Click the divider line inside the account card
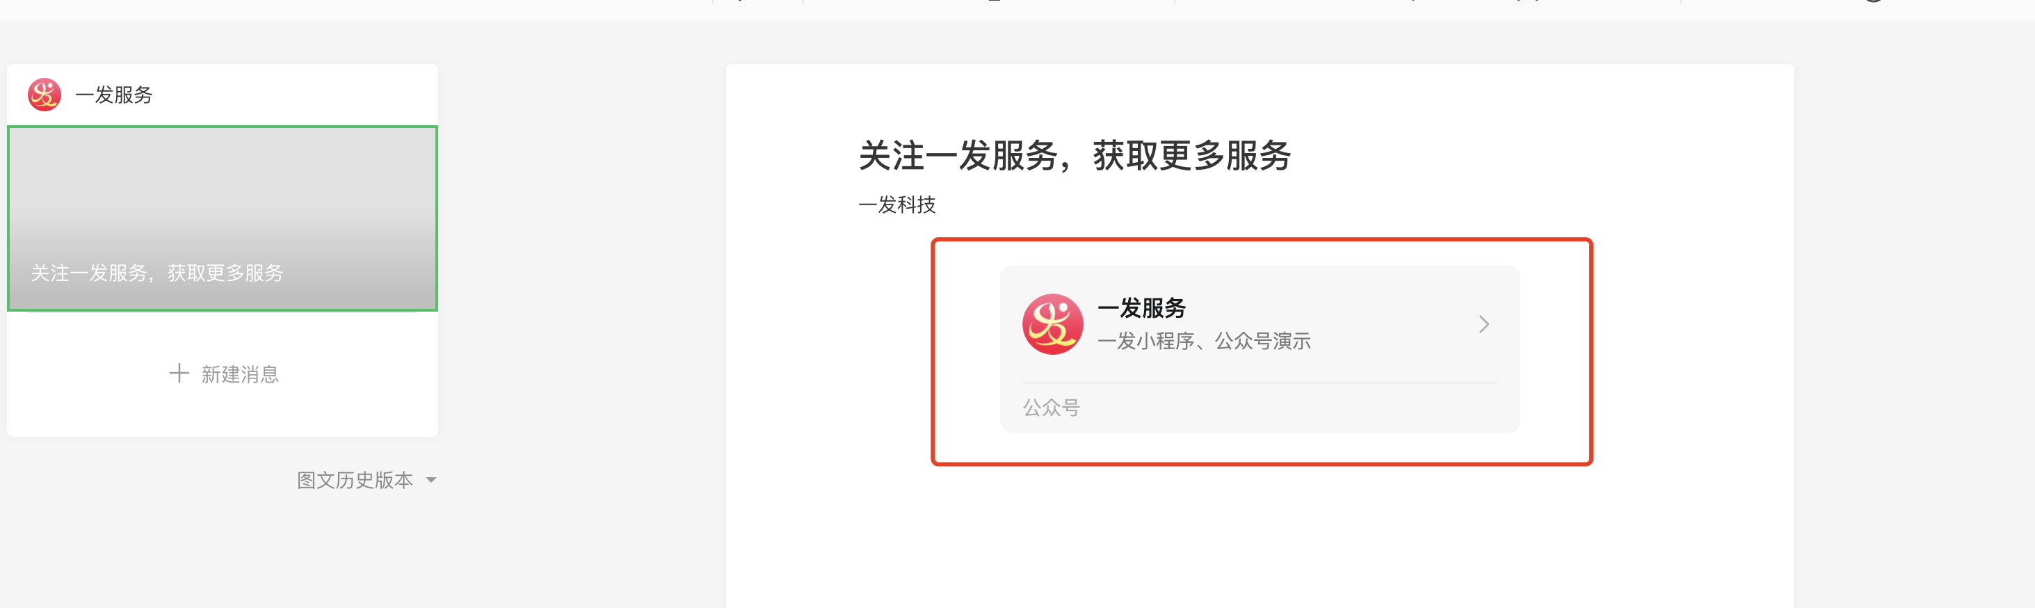 (1260, 383)
